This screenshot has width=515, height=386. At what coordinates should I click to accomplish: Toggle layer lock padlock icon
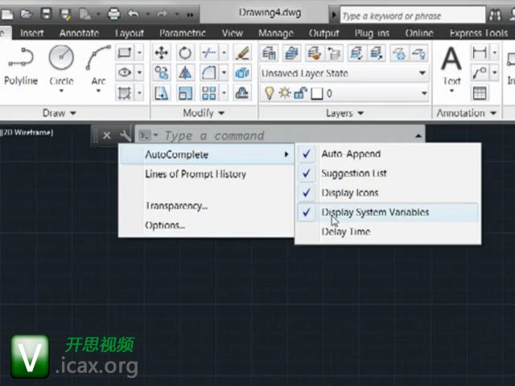300,93
